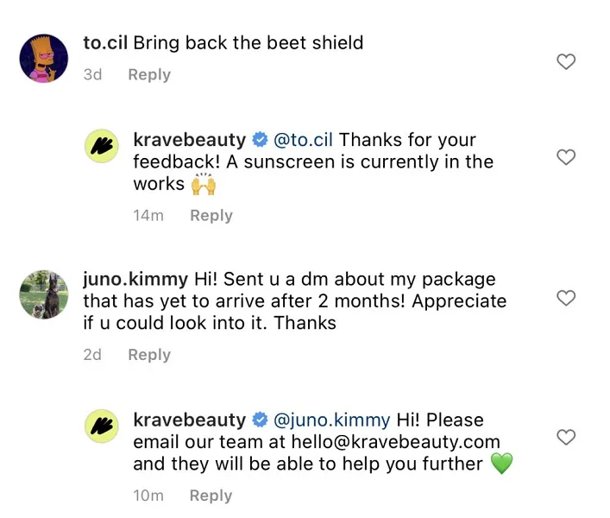Open kravebeauty avatar on email reply
Image resolution: width=610 pixels, height=518 pixels.
click(x=107, y=427)
